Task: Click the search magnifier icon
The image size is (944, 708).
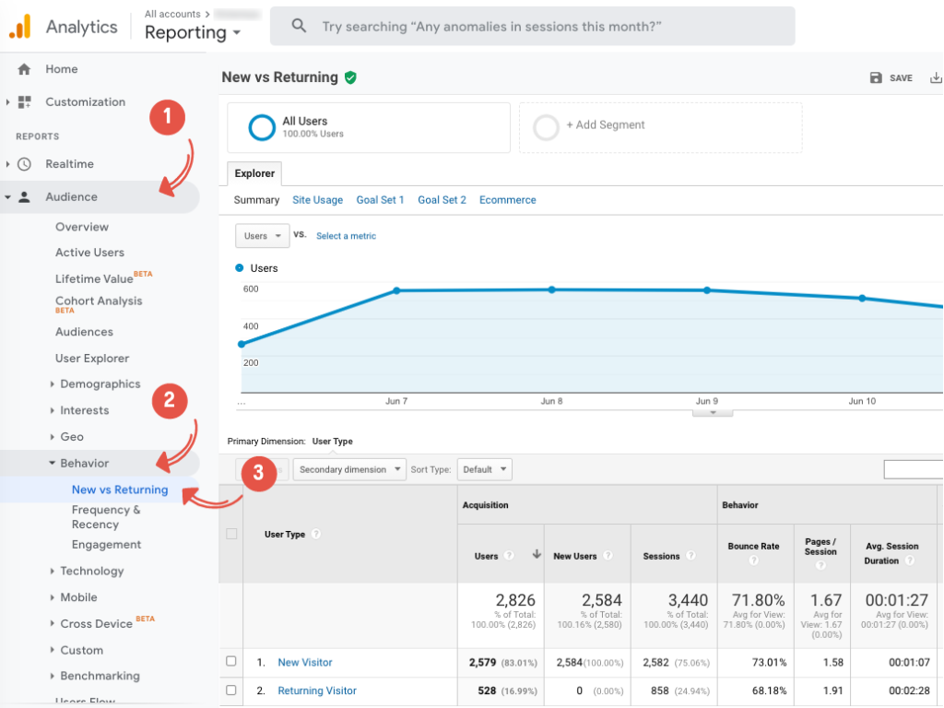Action: pyautogui.click(x=299, y=27)
